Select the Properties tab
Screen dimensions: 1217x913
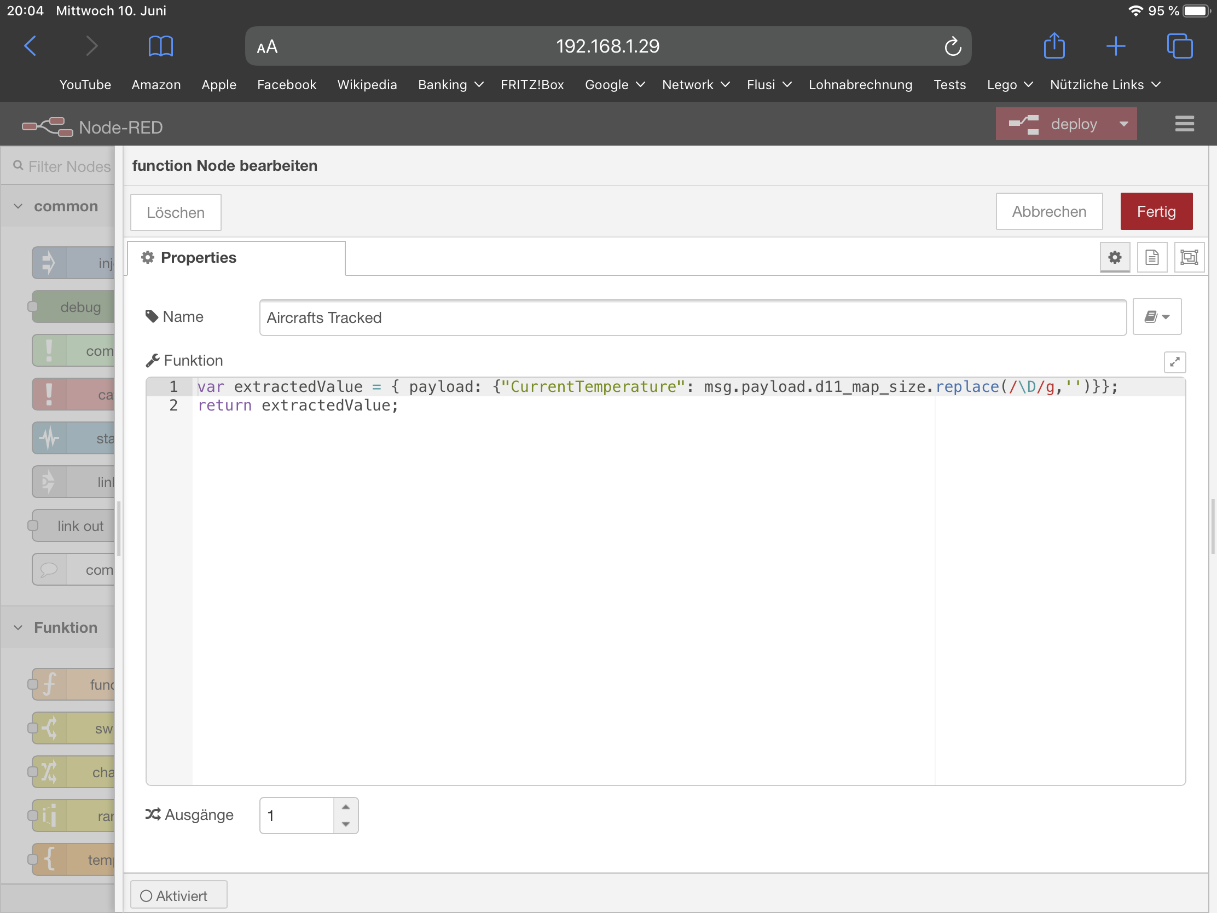click(x=236, y=258)
